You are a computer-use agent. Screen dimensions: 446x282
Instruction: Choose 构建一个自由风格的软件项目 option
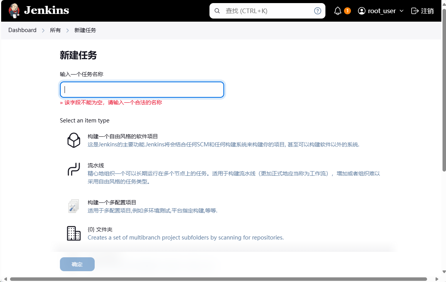(x=123, y=136)
